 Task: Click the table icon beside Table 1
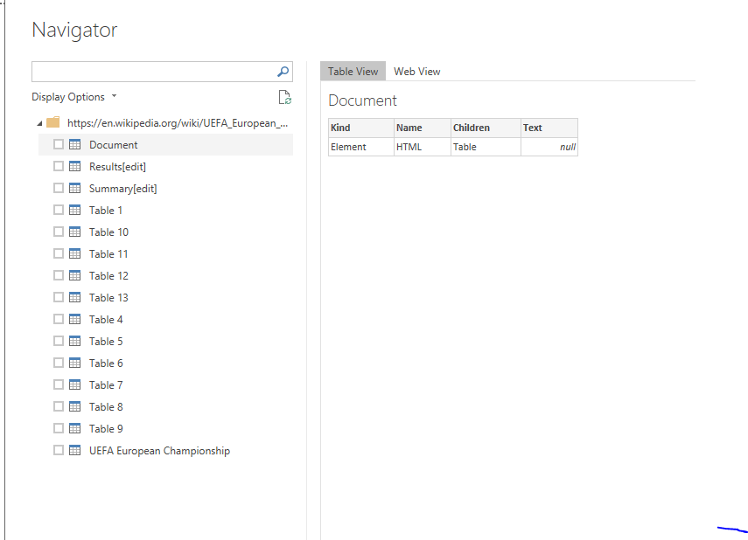point(75,211)
